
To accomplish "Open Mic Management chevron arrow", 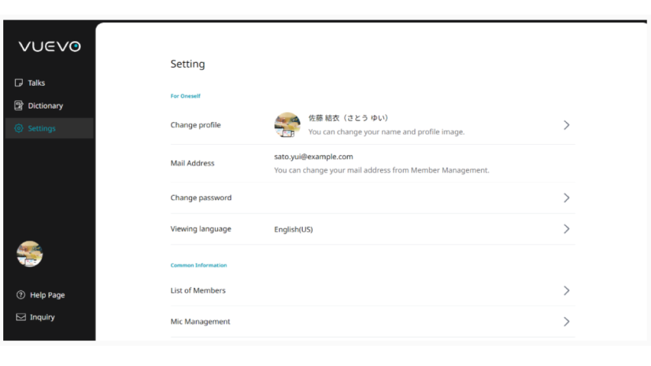I will [x=566, y=322].
